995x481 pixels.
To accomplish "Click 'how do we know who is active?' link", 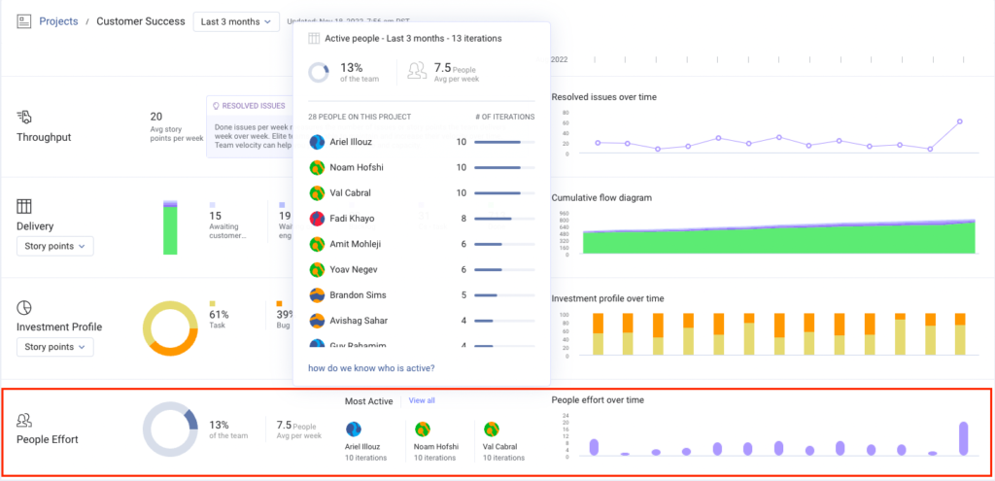I will 371,368.
